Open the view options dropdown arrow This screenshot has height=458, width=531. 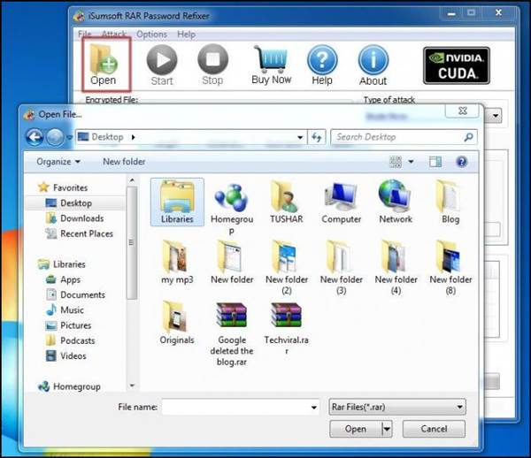click(x=411, y=162)
